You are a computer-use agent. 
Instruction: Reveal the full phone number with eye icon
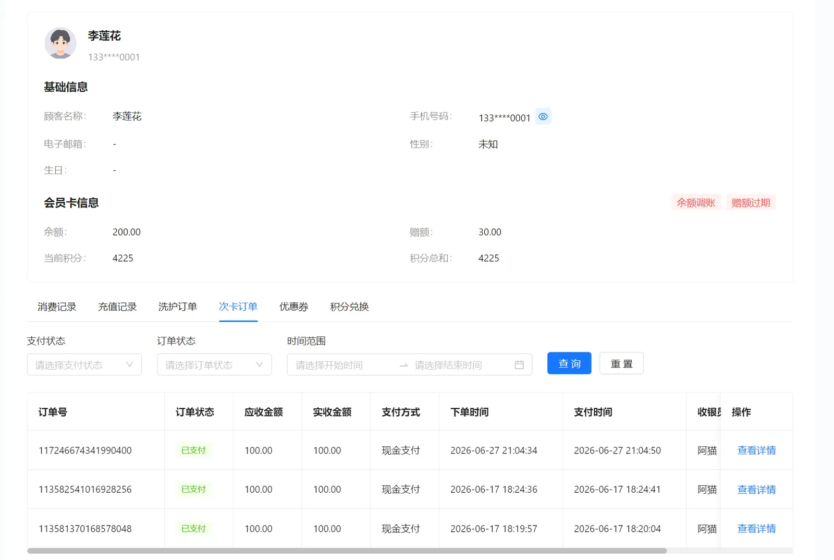tap(543, 116)
